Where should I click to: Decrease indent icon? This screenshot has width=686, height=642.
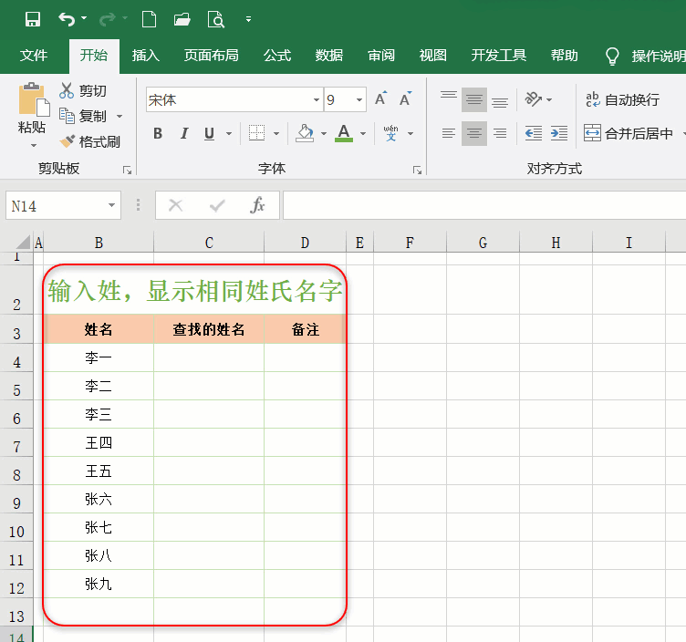pyautogui.click(x=534, y=133)
